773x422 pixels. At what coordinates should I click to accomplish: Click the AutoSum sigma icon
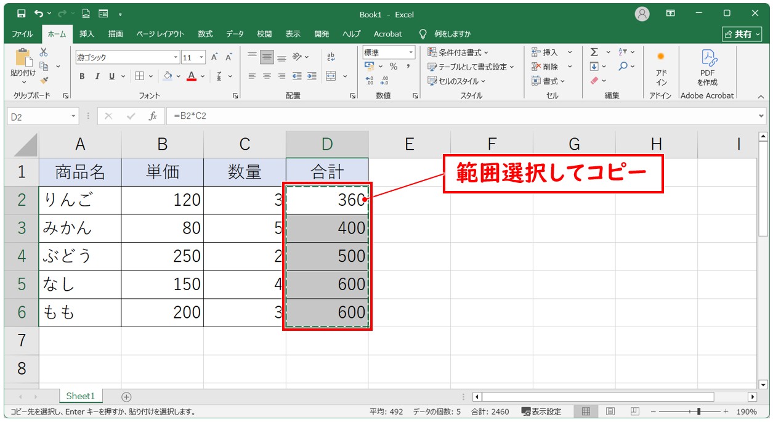(594, 52)
